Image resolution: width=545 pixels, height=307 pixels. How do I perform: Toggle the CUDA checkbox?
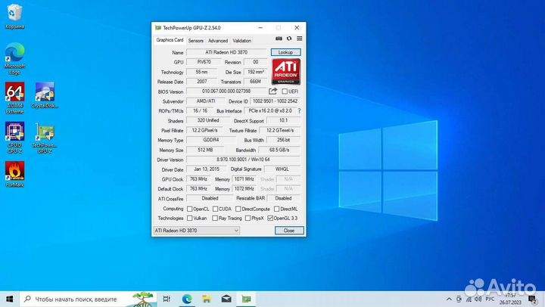point(215,209)
